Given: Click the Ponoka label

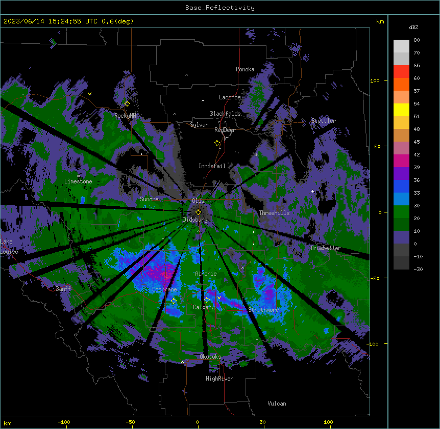Looking at the screenshot, I should 245,69.
